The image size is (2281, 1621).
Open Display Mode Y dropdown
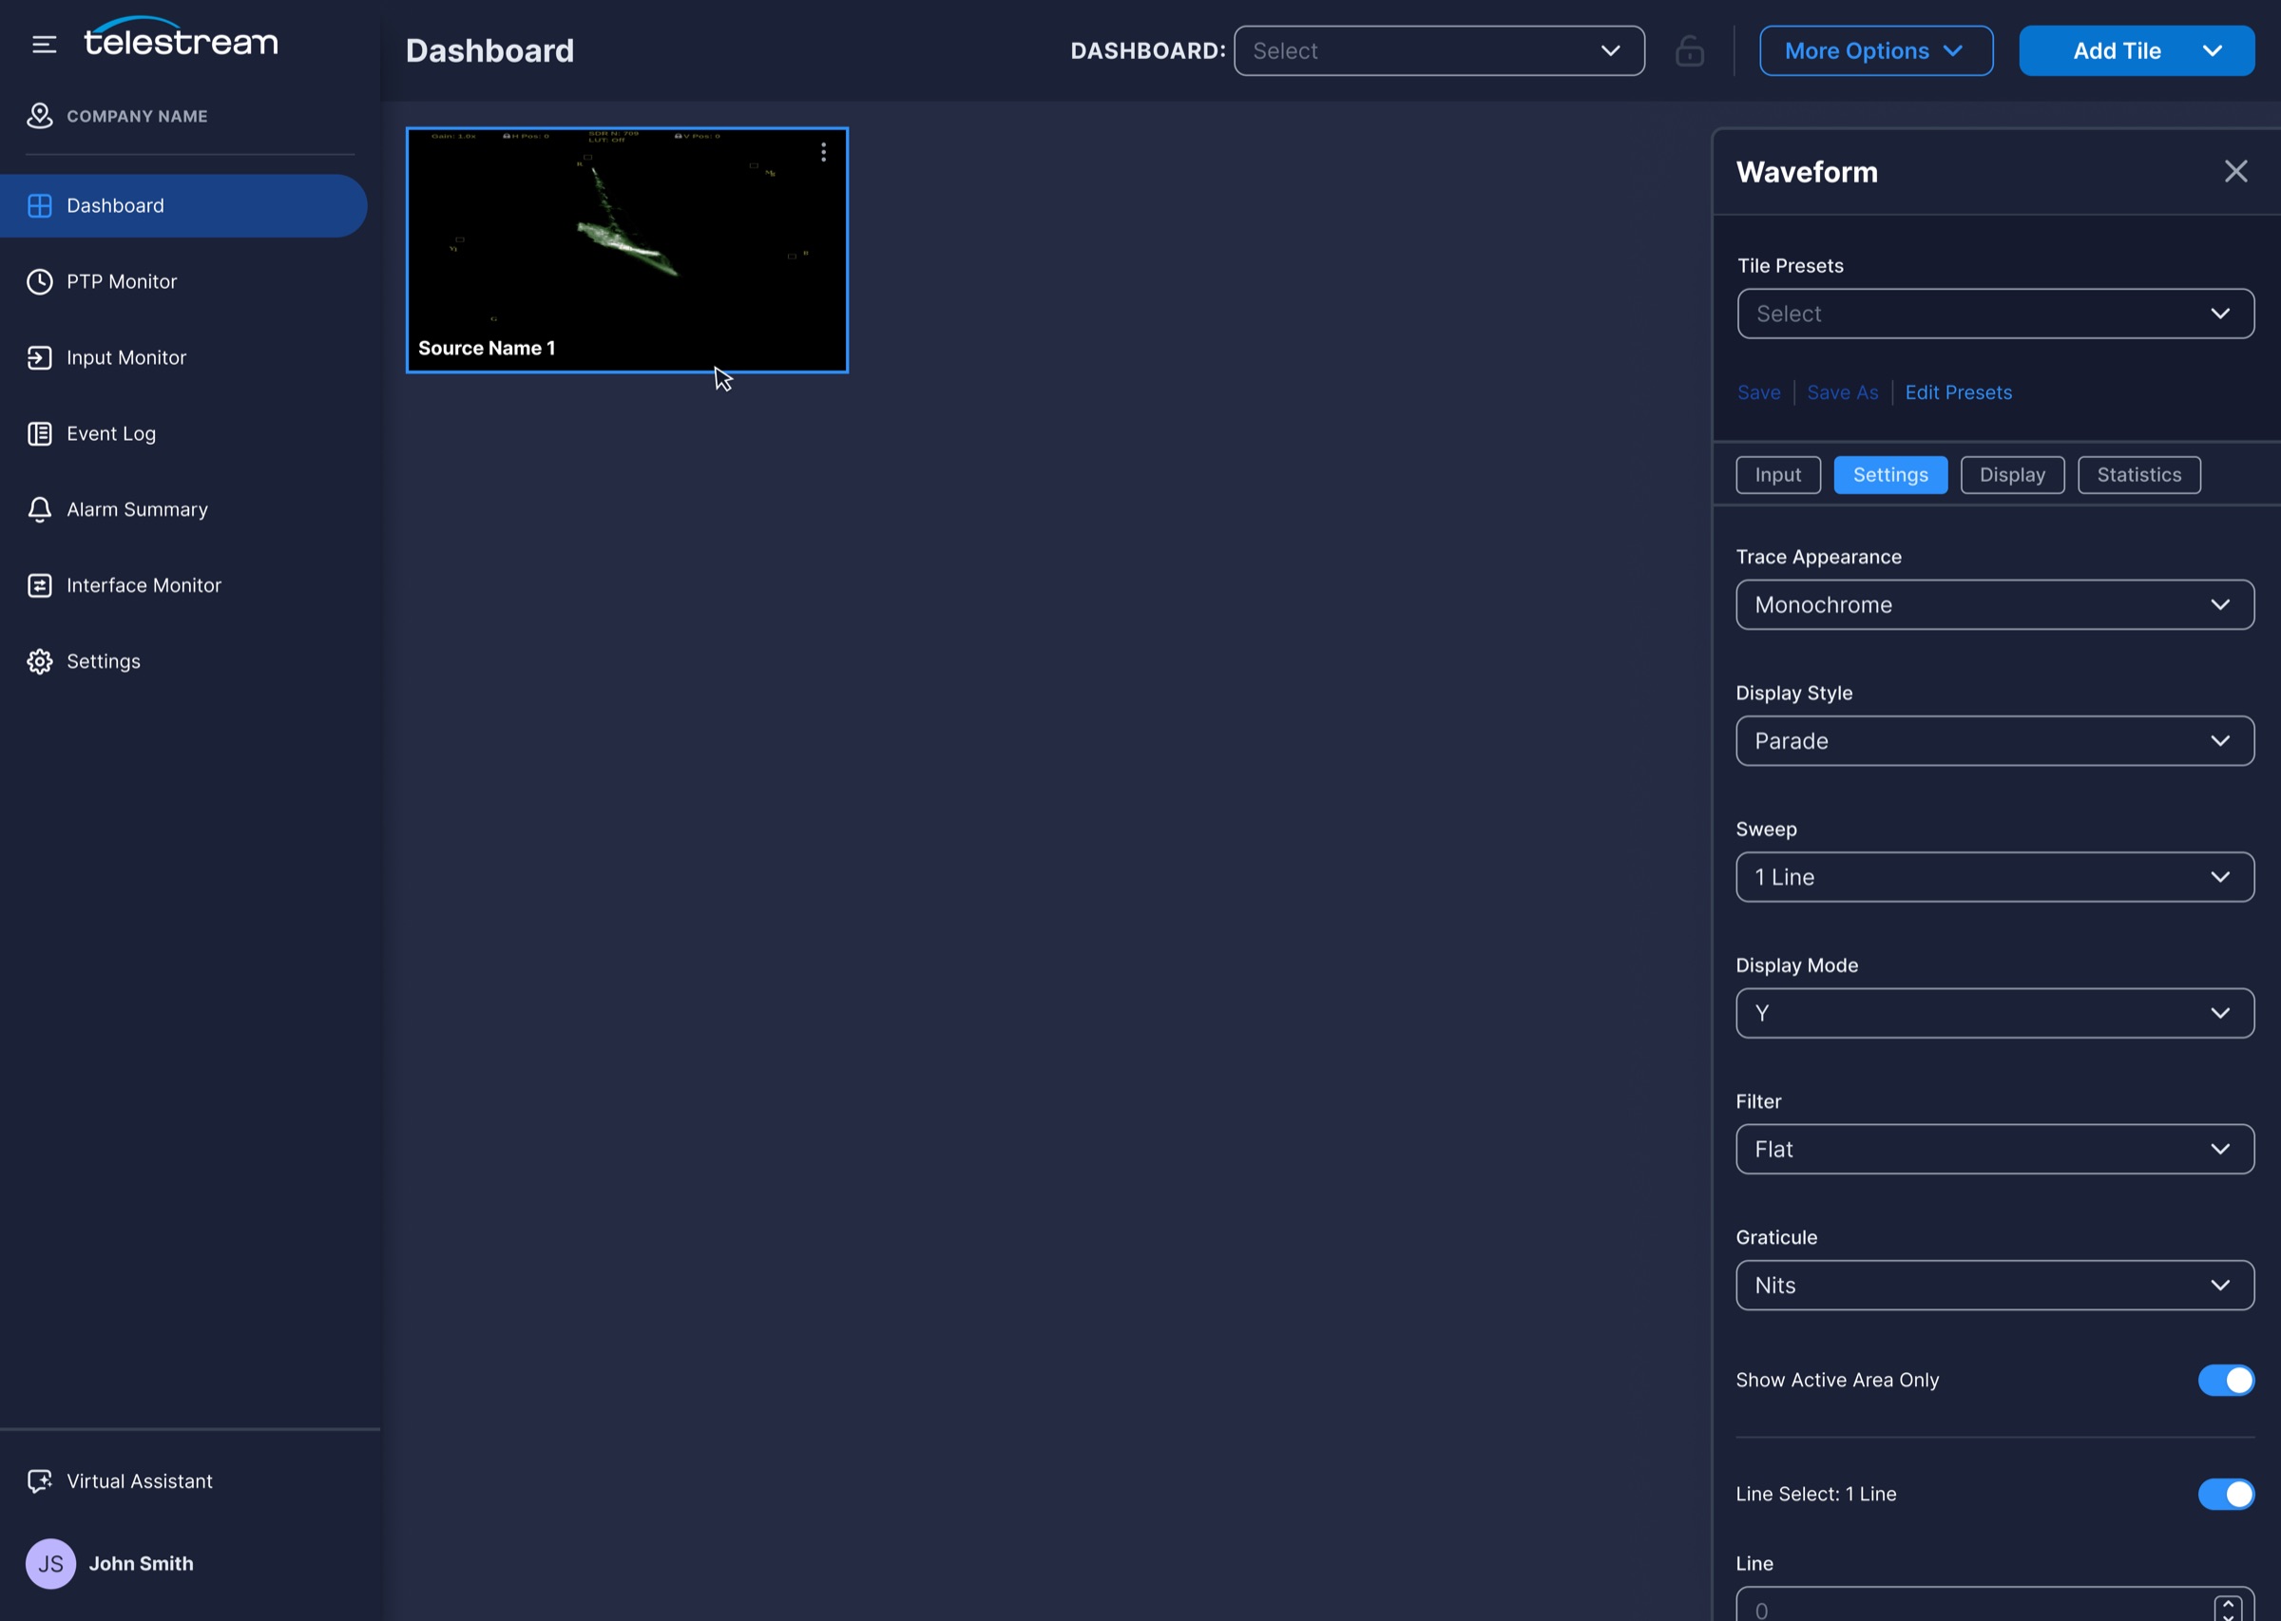click(1995, 1013)
